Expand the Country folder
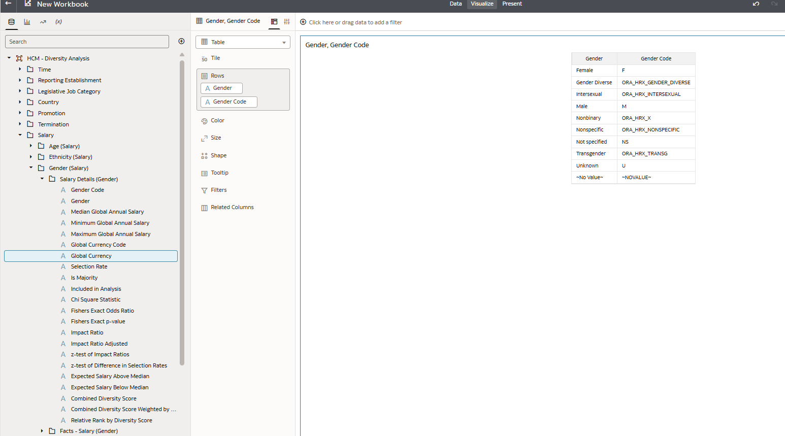The height and width of the screenshot is (436, 785). (x=20, y=102)
